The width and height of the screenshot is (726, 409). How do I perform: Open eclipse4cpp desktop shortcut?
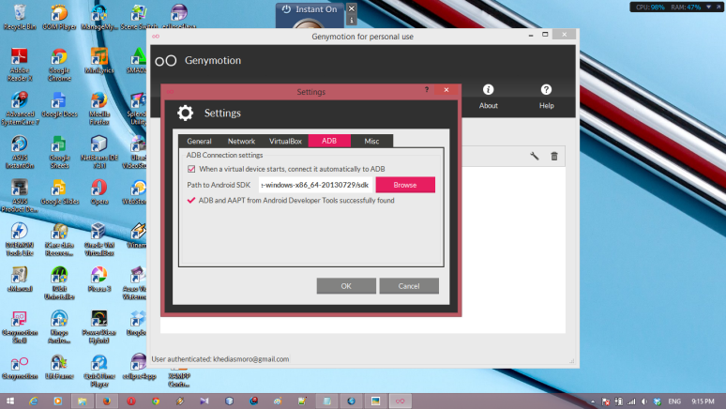[x=139, y=367]
